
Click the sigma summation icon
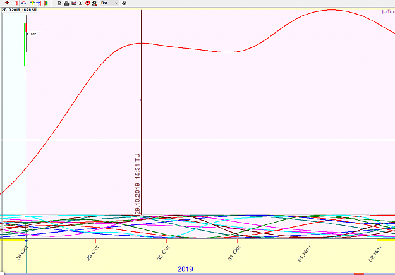point(81,3)
